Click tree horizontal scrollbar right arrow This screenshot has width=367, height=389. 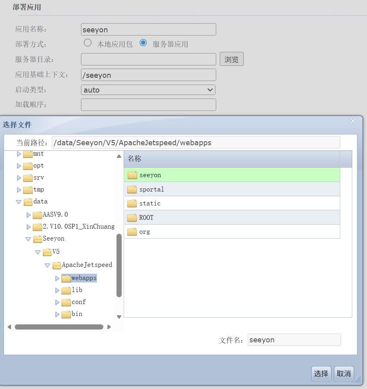pyautogui.click(x=109, y=327)
